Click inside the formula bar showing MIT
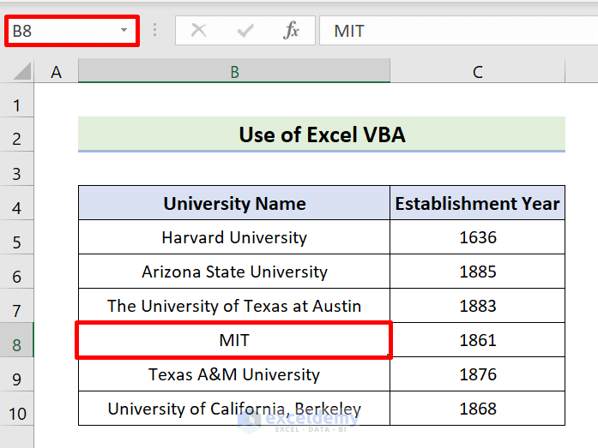 click(x=455, y=31)
